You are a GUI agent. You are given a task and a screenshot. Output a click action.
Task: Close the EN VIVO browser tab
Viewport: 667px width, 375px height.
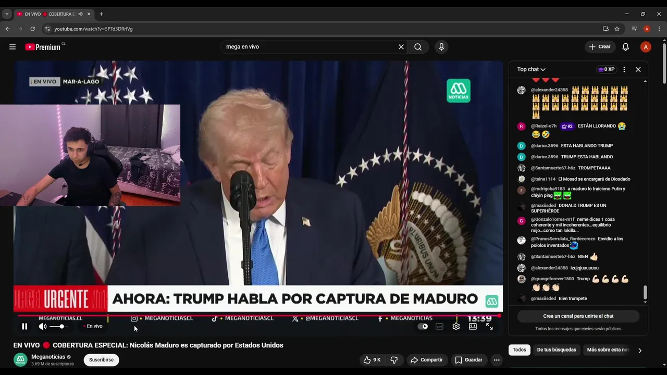(88, 14)
